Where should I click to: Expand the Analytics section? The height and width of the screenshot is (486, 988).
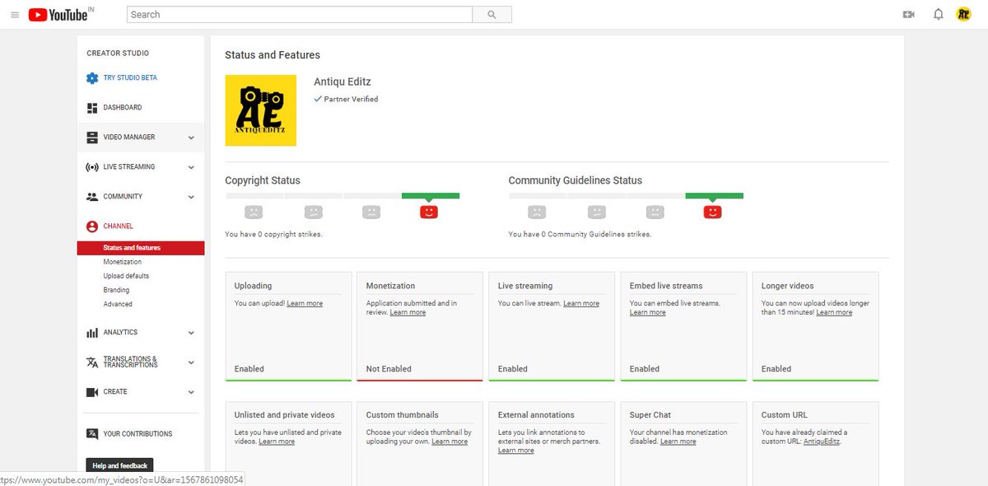pos(191,333)
